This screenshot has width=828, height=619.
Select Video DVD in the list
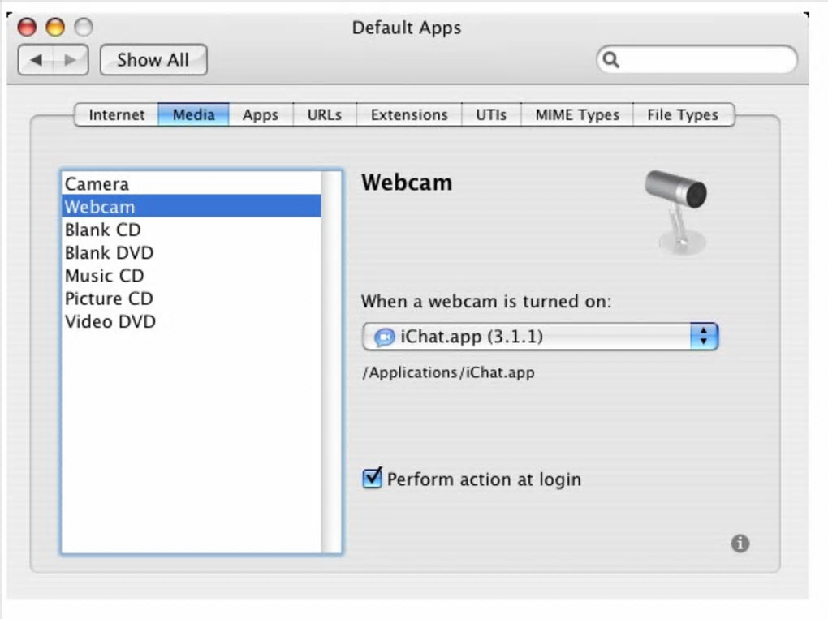coord(191,321)
